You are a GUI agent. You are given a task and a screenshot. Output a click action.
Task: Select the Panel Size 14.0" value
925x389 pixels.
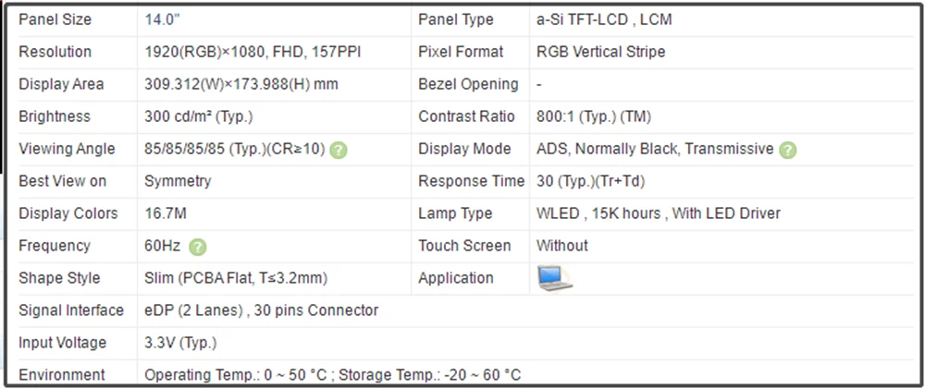[x=162, y=19]
